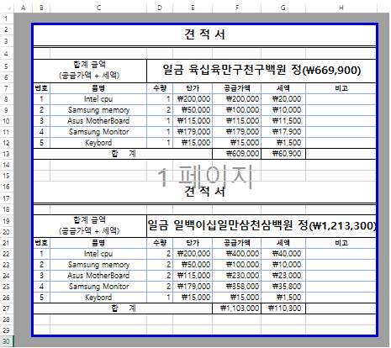Click the ₩35,800 tax cell

click(x=283, y=287)
